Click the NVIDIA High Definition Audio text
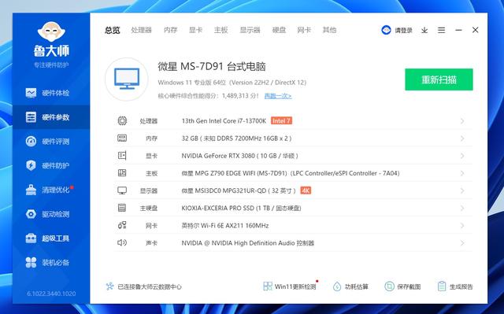504x314 pixels. coord(248,243)
